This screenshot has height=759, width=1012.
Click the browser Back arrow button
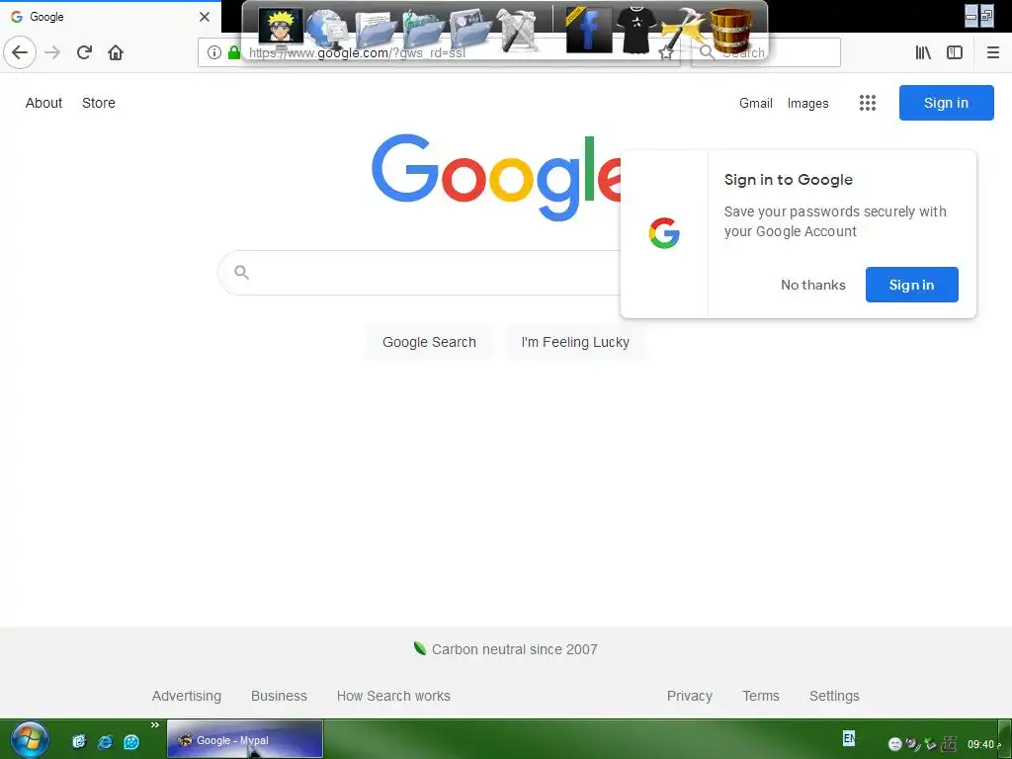(x=20, y=52)
